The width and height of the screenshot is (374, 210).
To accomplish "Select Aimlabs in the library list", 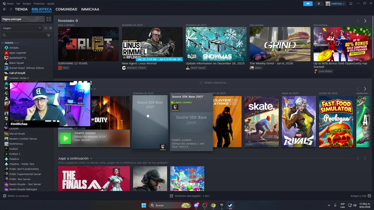I will coord(14,48).
